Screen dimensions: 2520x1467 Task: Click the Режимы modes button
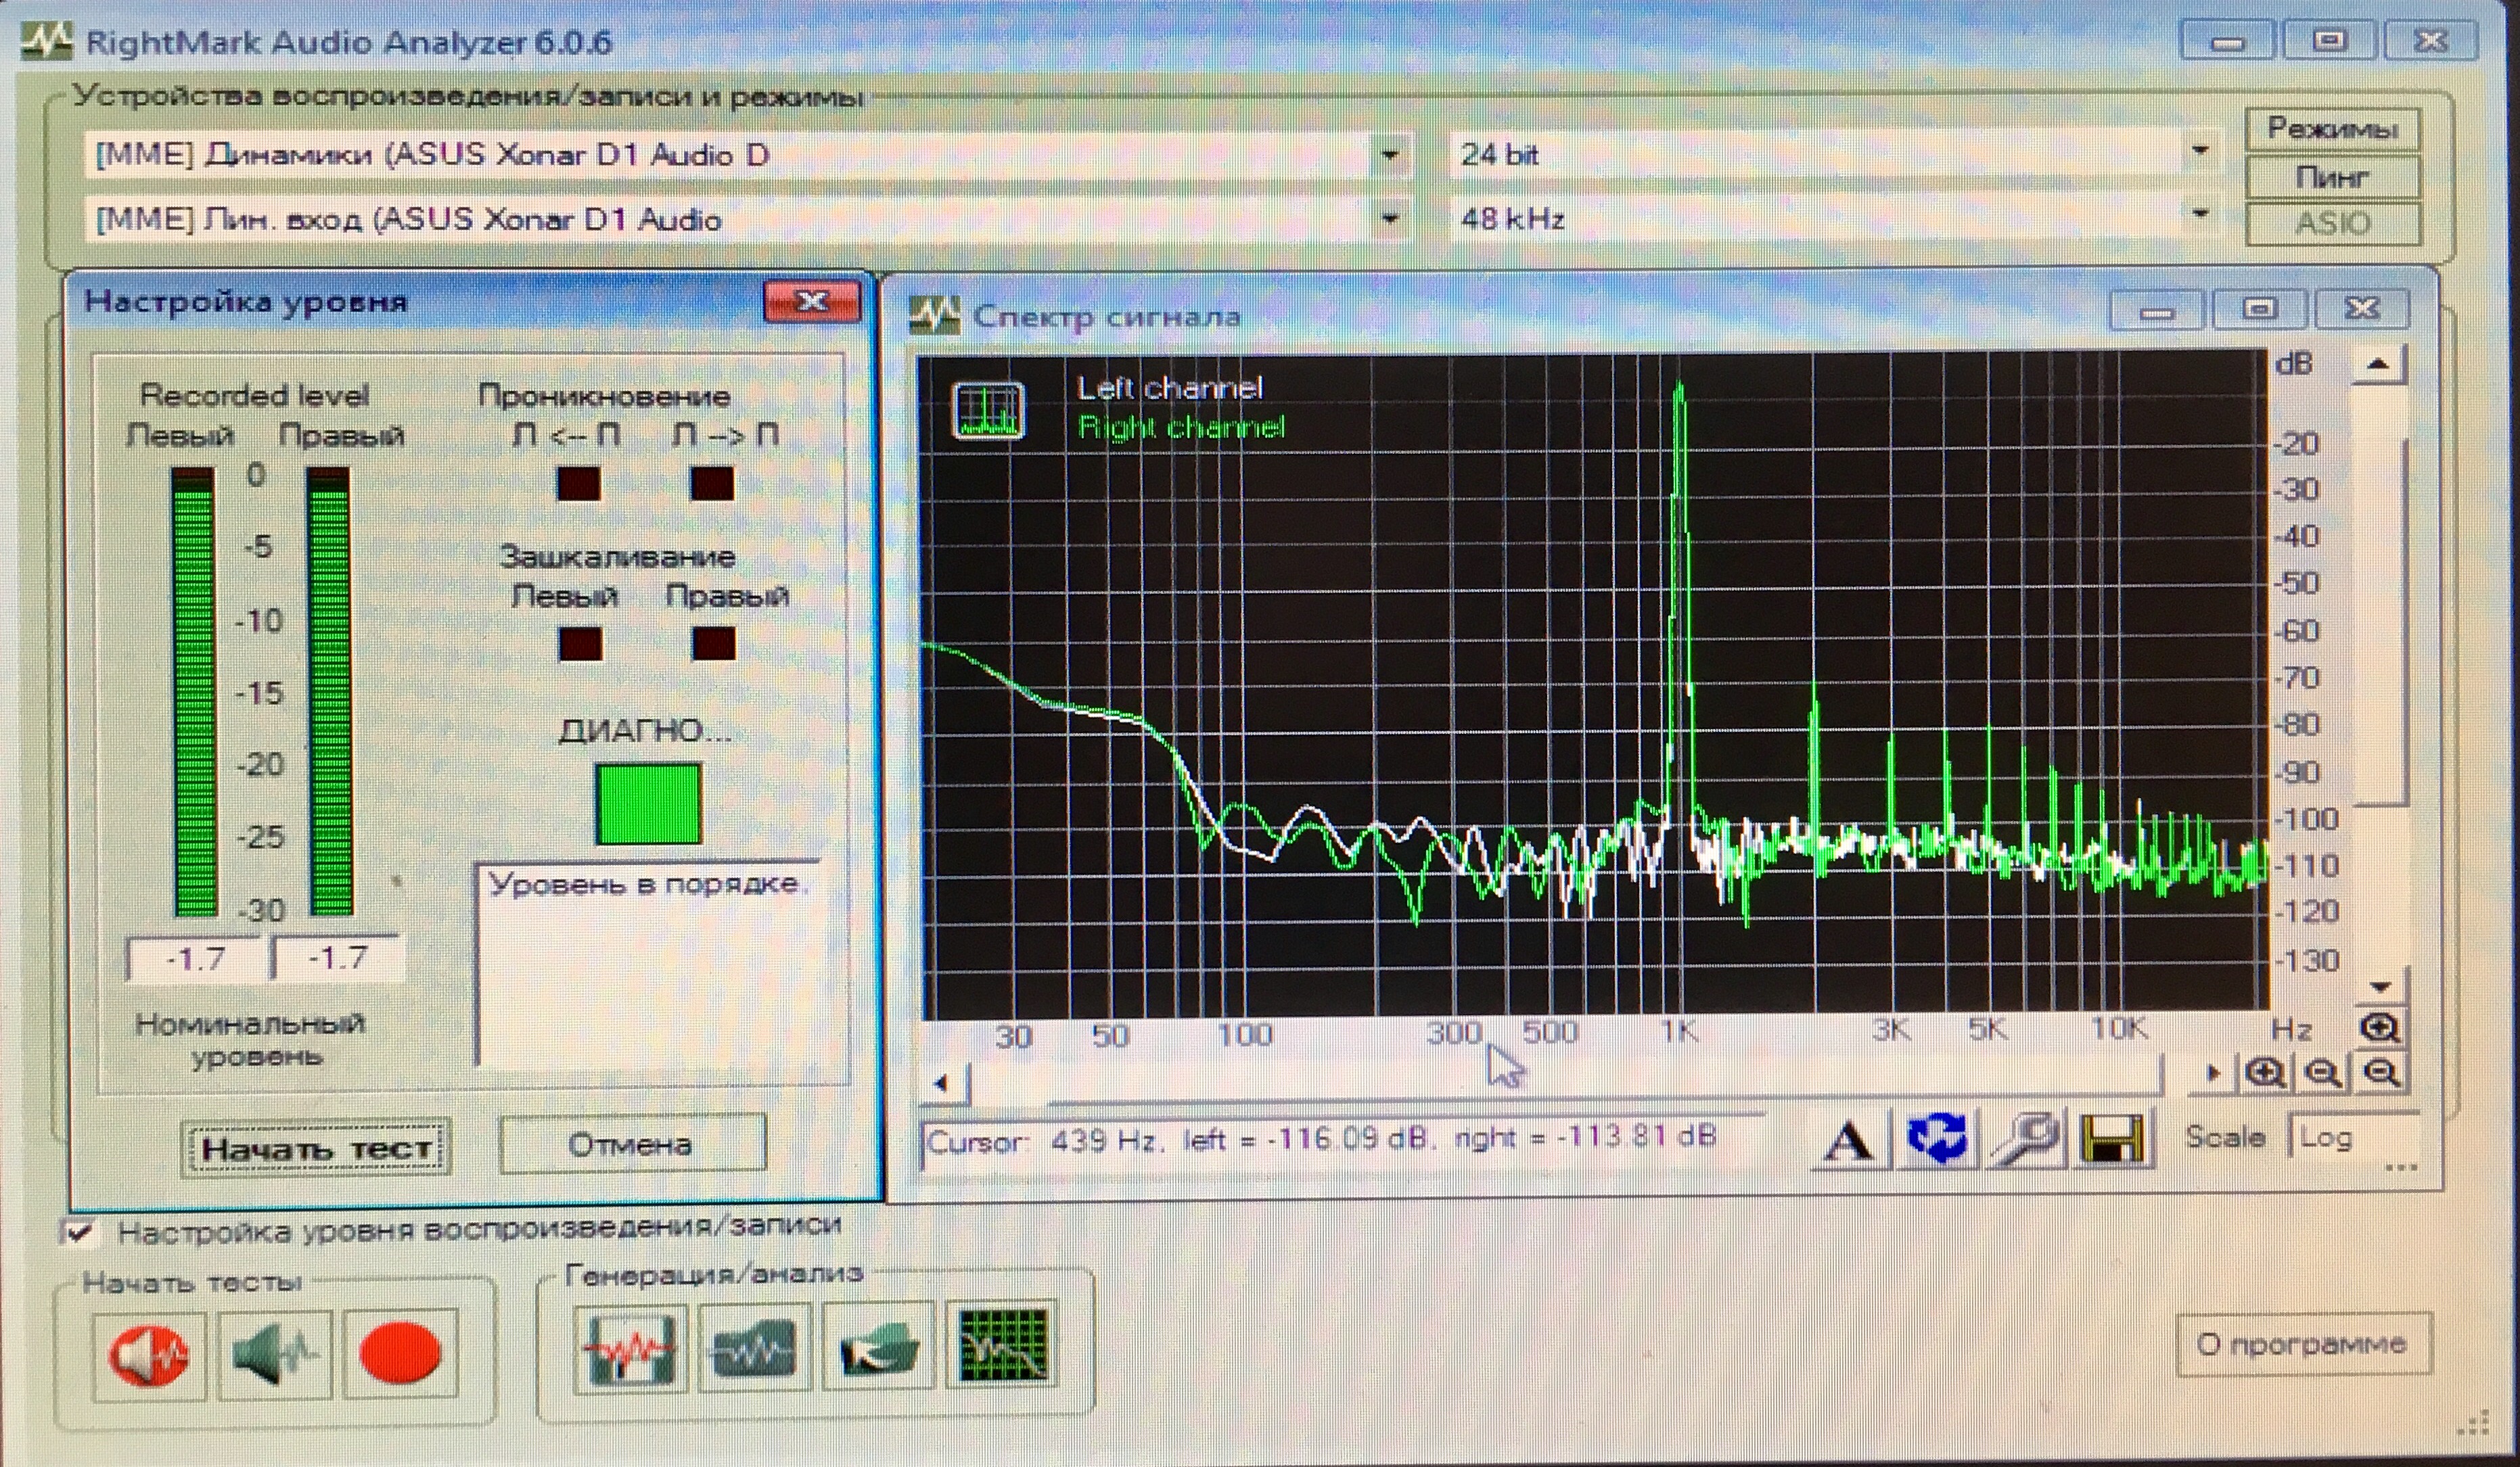click(2331, 129)
